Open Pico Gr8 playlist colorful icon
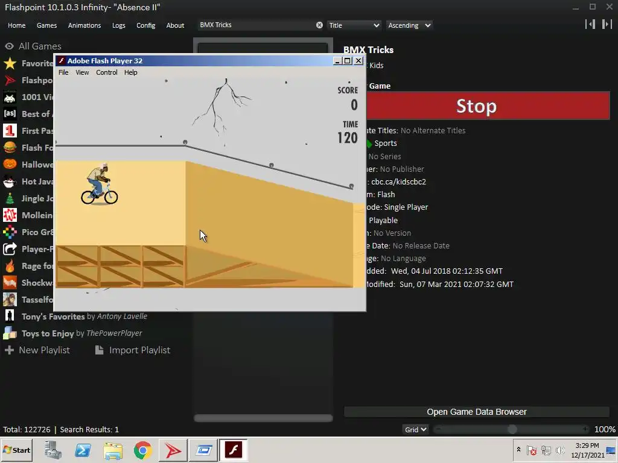Viewport: 618px width, 463px height. pyautogui.click(x=10, y=232)
